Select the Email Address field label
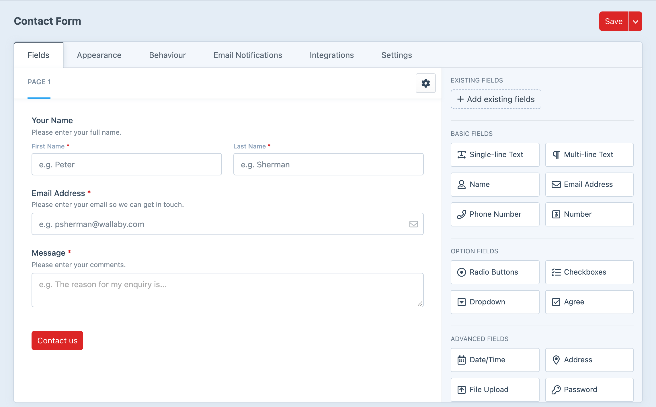This screenshot has width=656, height=407. click(x=58, y=193)
